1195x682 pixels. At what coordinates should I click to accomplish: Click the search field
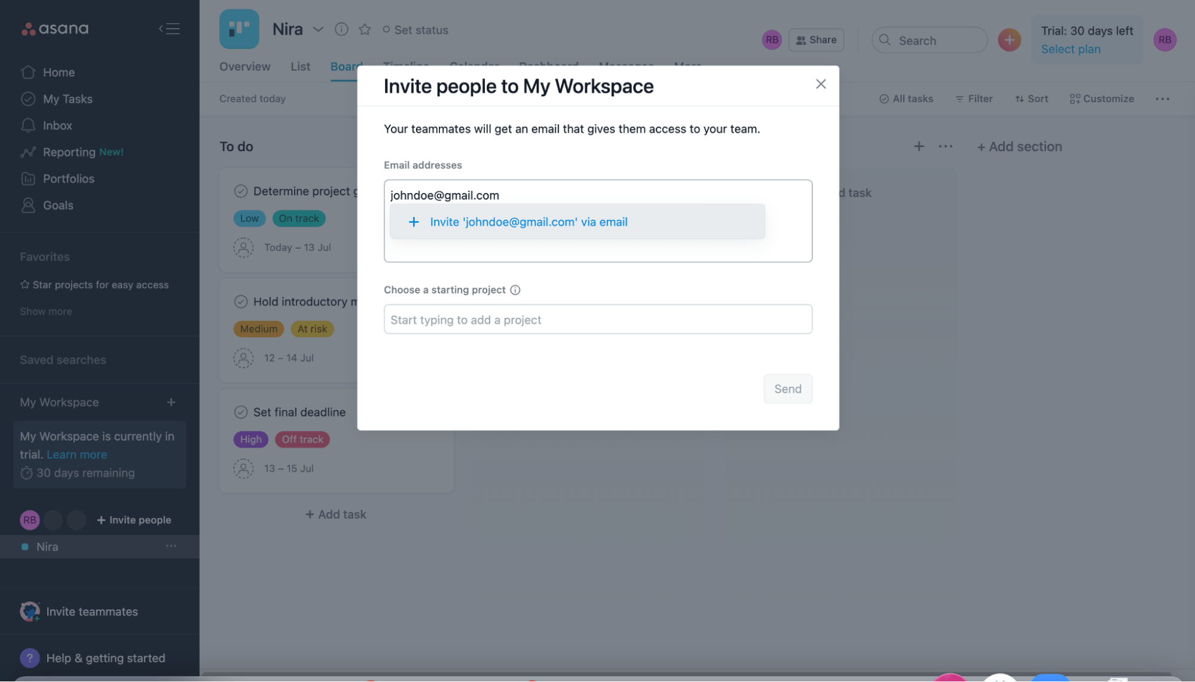coord(930,40)
